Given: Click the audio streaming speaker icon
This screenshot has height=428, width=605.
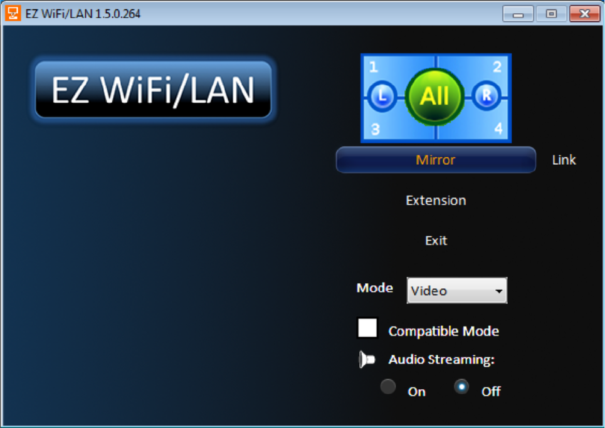Looking at the screenshot, I should [367, 359].
